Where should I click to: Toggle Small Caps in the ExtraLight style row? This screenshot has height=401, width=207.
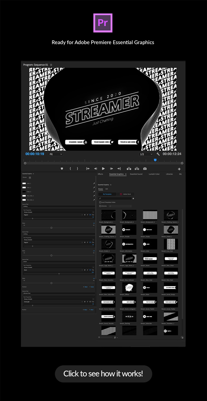[x=93, y=302]
